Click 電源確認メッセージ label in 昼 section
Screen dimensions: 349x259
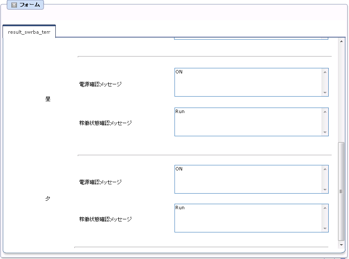click(101, 84)
